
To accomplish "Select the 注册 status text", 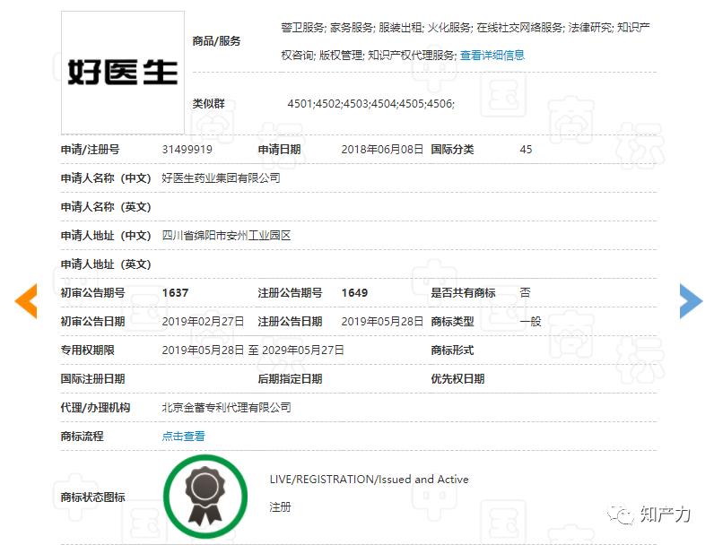I will click(x=280, y=507).
